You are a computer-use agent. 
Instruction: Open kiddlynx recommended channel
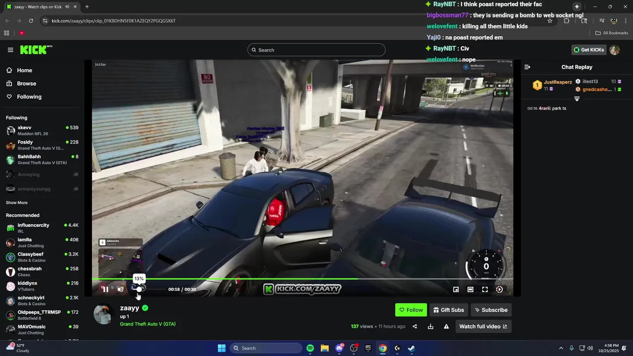pos(42,286)
